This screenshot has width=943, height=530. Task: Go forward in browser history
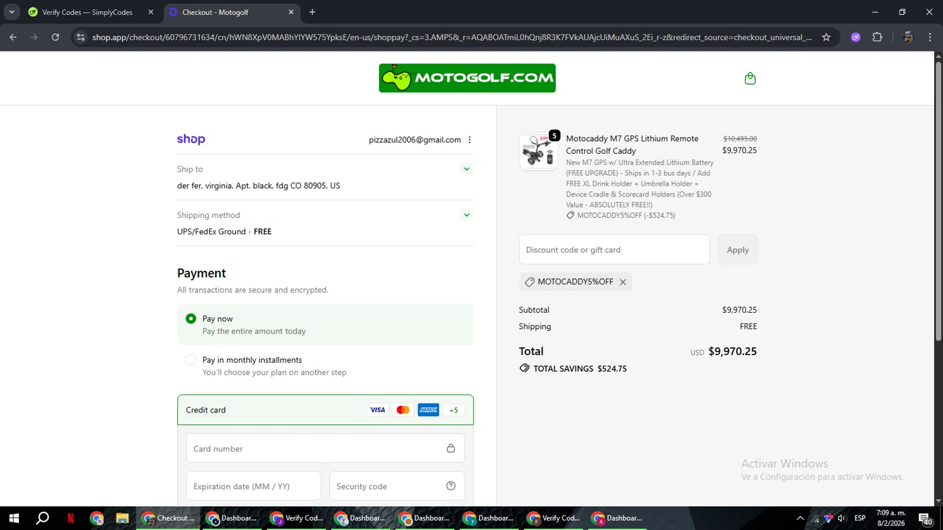pyautogui.click(x=34, y=37)
